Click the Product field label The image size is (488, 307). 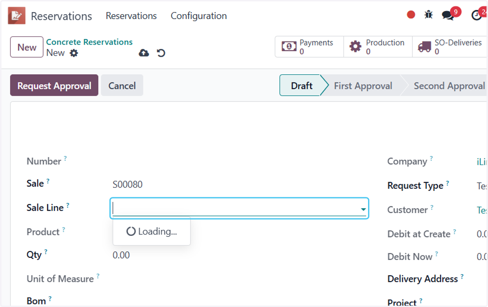point(43,232)
